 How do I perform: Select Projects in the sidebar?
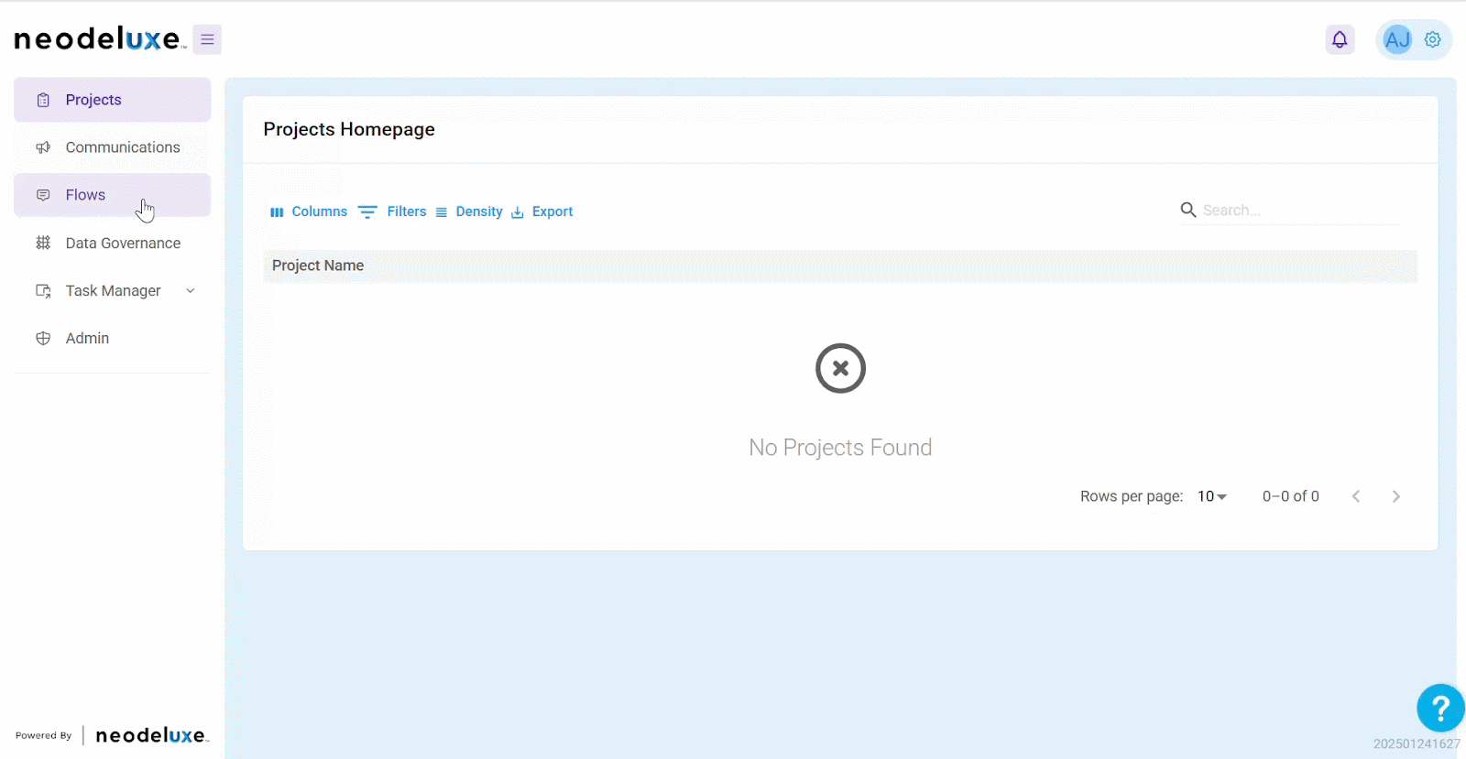[x=93, y=100]
